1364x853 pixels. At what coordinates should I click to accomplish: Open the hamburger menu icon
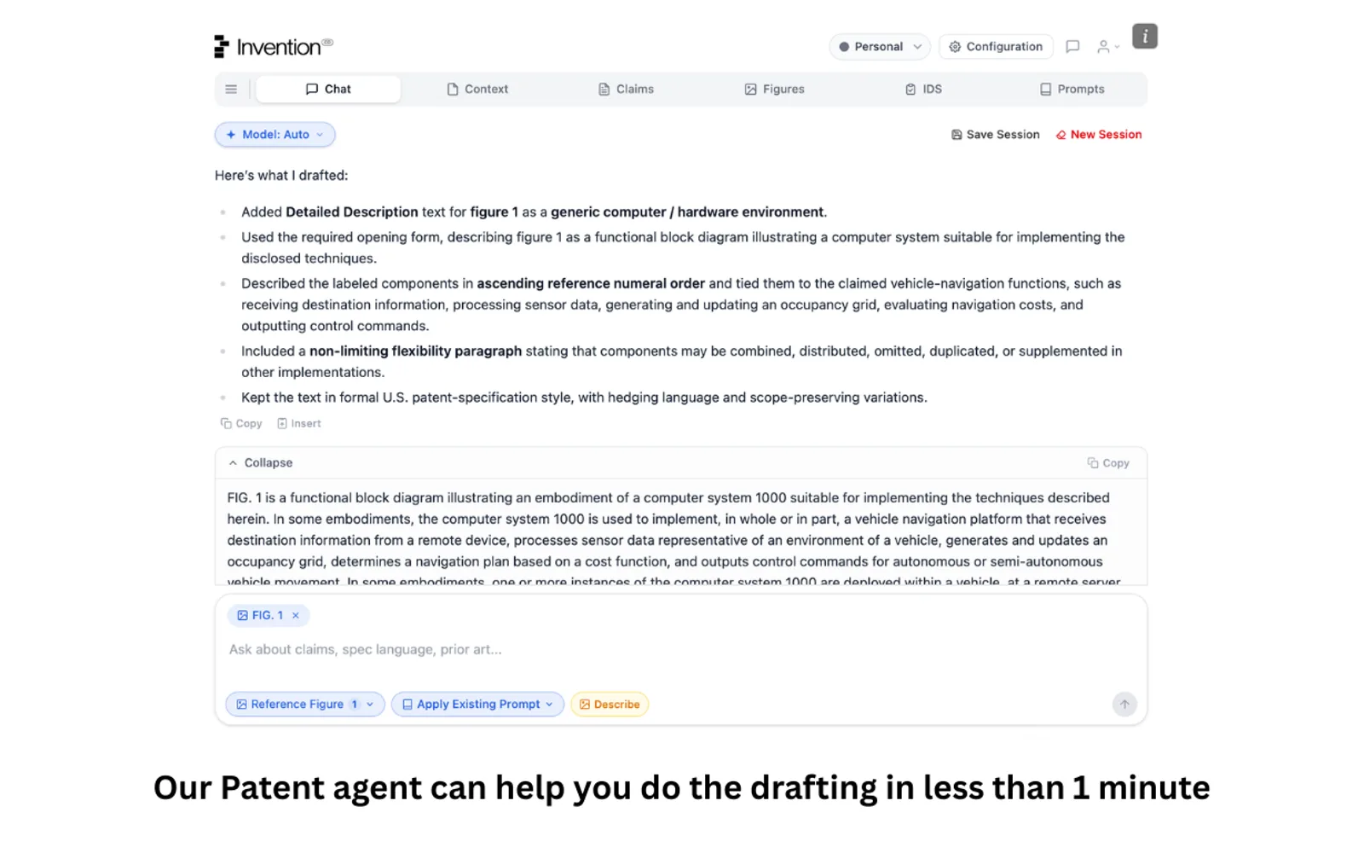point(231,89)
